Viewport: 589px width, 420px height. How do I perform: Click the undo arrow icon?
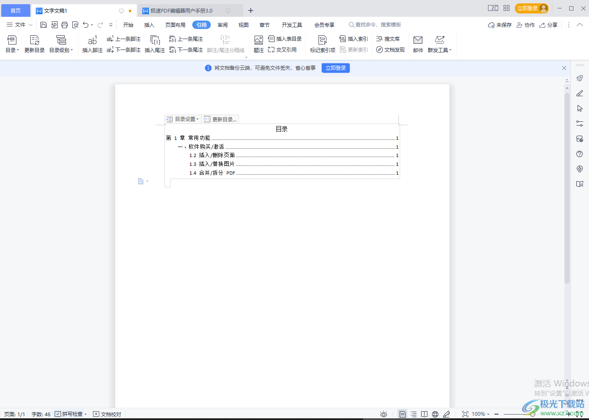click(86, 25)
